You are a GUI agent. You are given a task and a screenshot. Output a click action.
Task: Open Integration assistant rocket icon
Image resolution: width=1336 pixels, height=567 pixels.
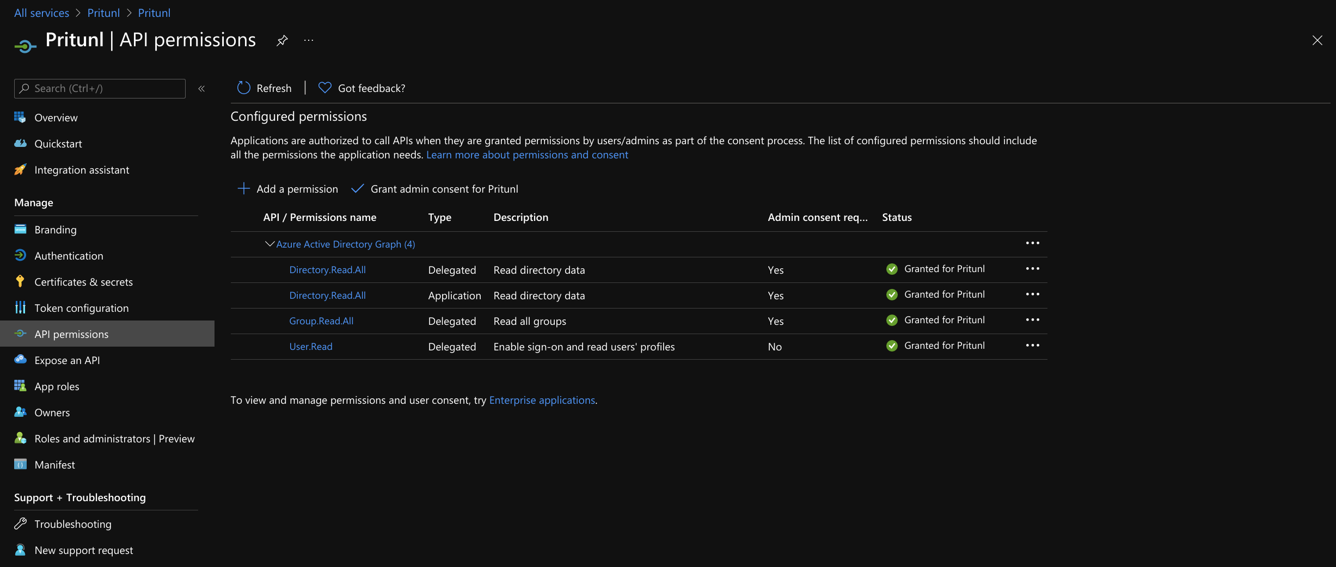coord(20,169)
